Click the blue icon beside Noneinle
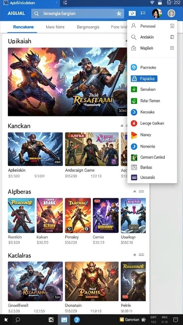183x325 pixels. click(x=134, y=147)
